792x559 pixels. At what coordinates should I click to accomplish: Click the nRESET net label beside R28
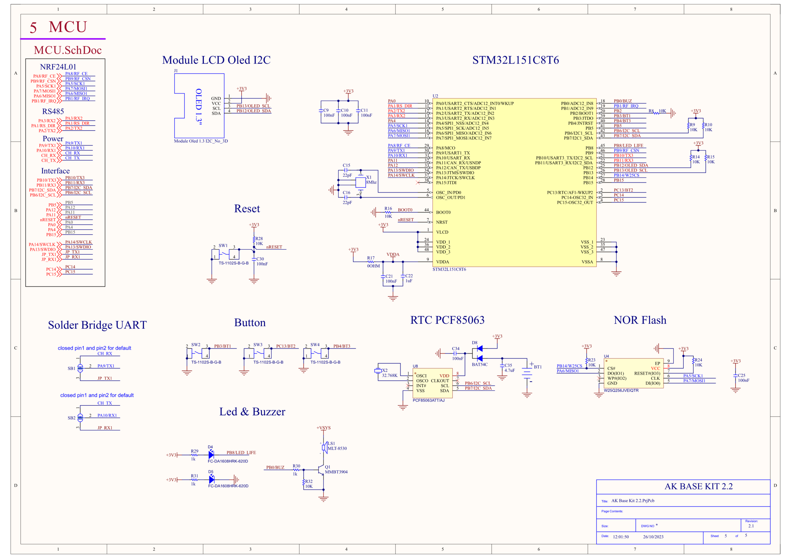coord(274,247)
